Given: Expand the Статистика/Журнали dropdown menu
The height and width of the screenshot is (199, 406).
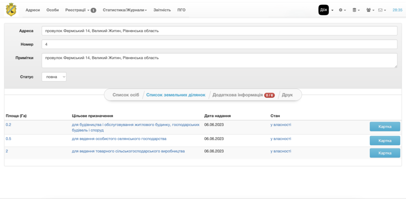Looking at the screenshot, I should click(125, 10).
